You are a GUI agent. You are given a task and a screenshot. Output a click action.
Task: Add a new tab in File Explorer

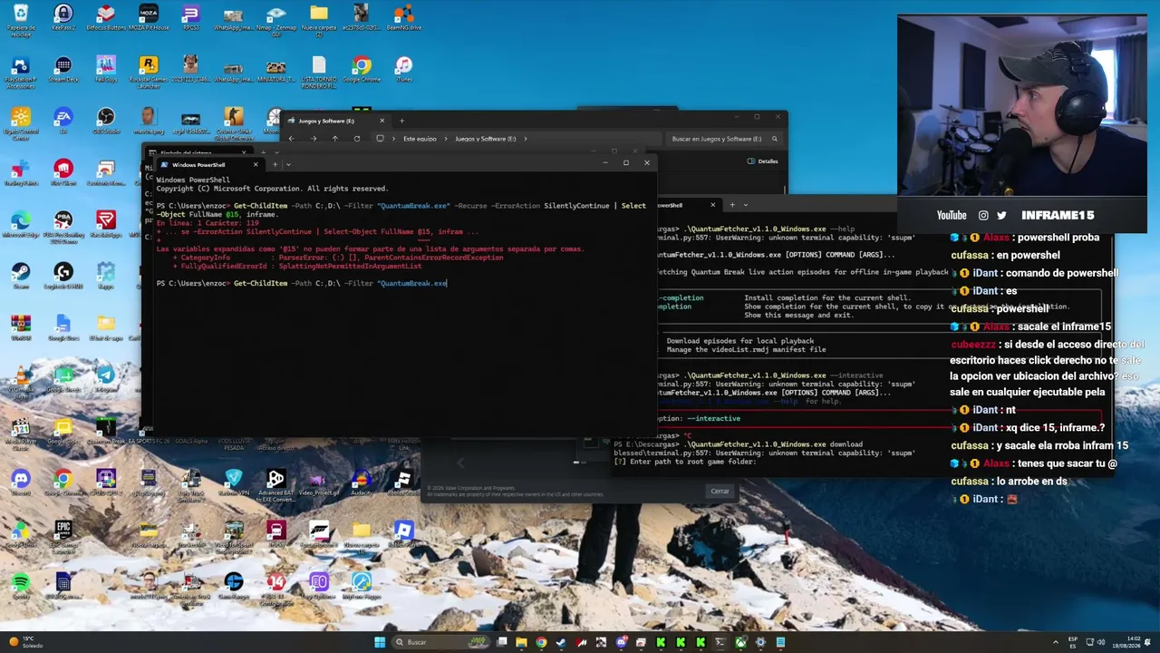(401, 121)
